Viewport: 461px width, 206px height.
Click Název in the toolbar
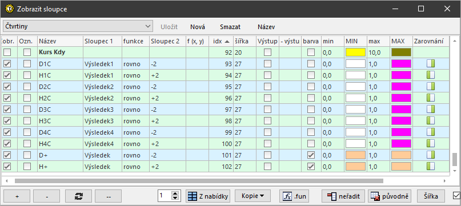pyautogui.click(x=266, y=27)
